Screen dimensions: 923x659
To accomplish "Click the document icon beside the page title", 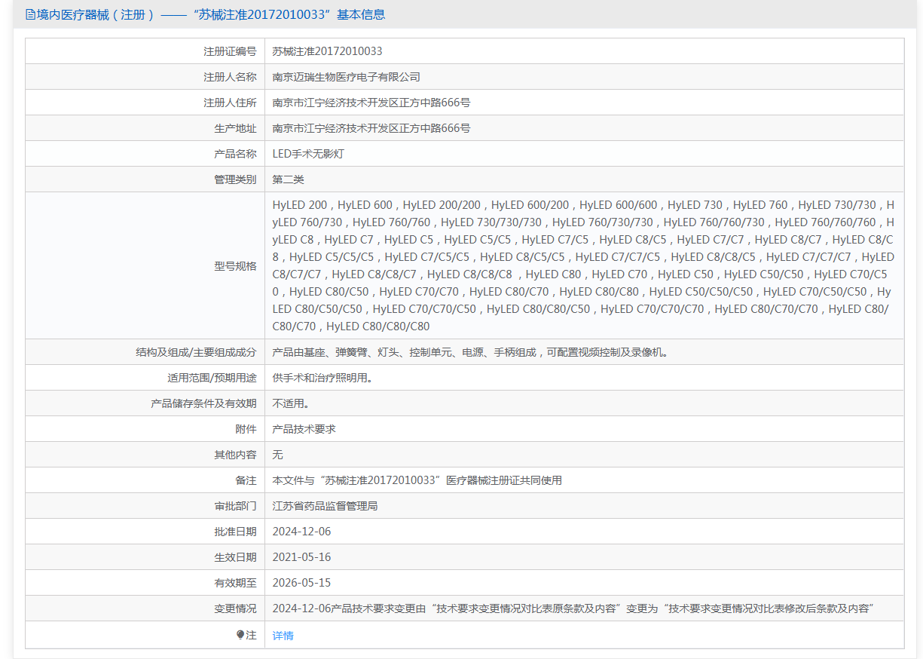I will tap(30, 14).
